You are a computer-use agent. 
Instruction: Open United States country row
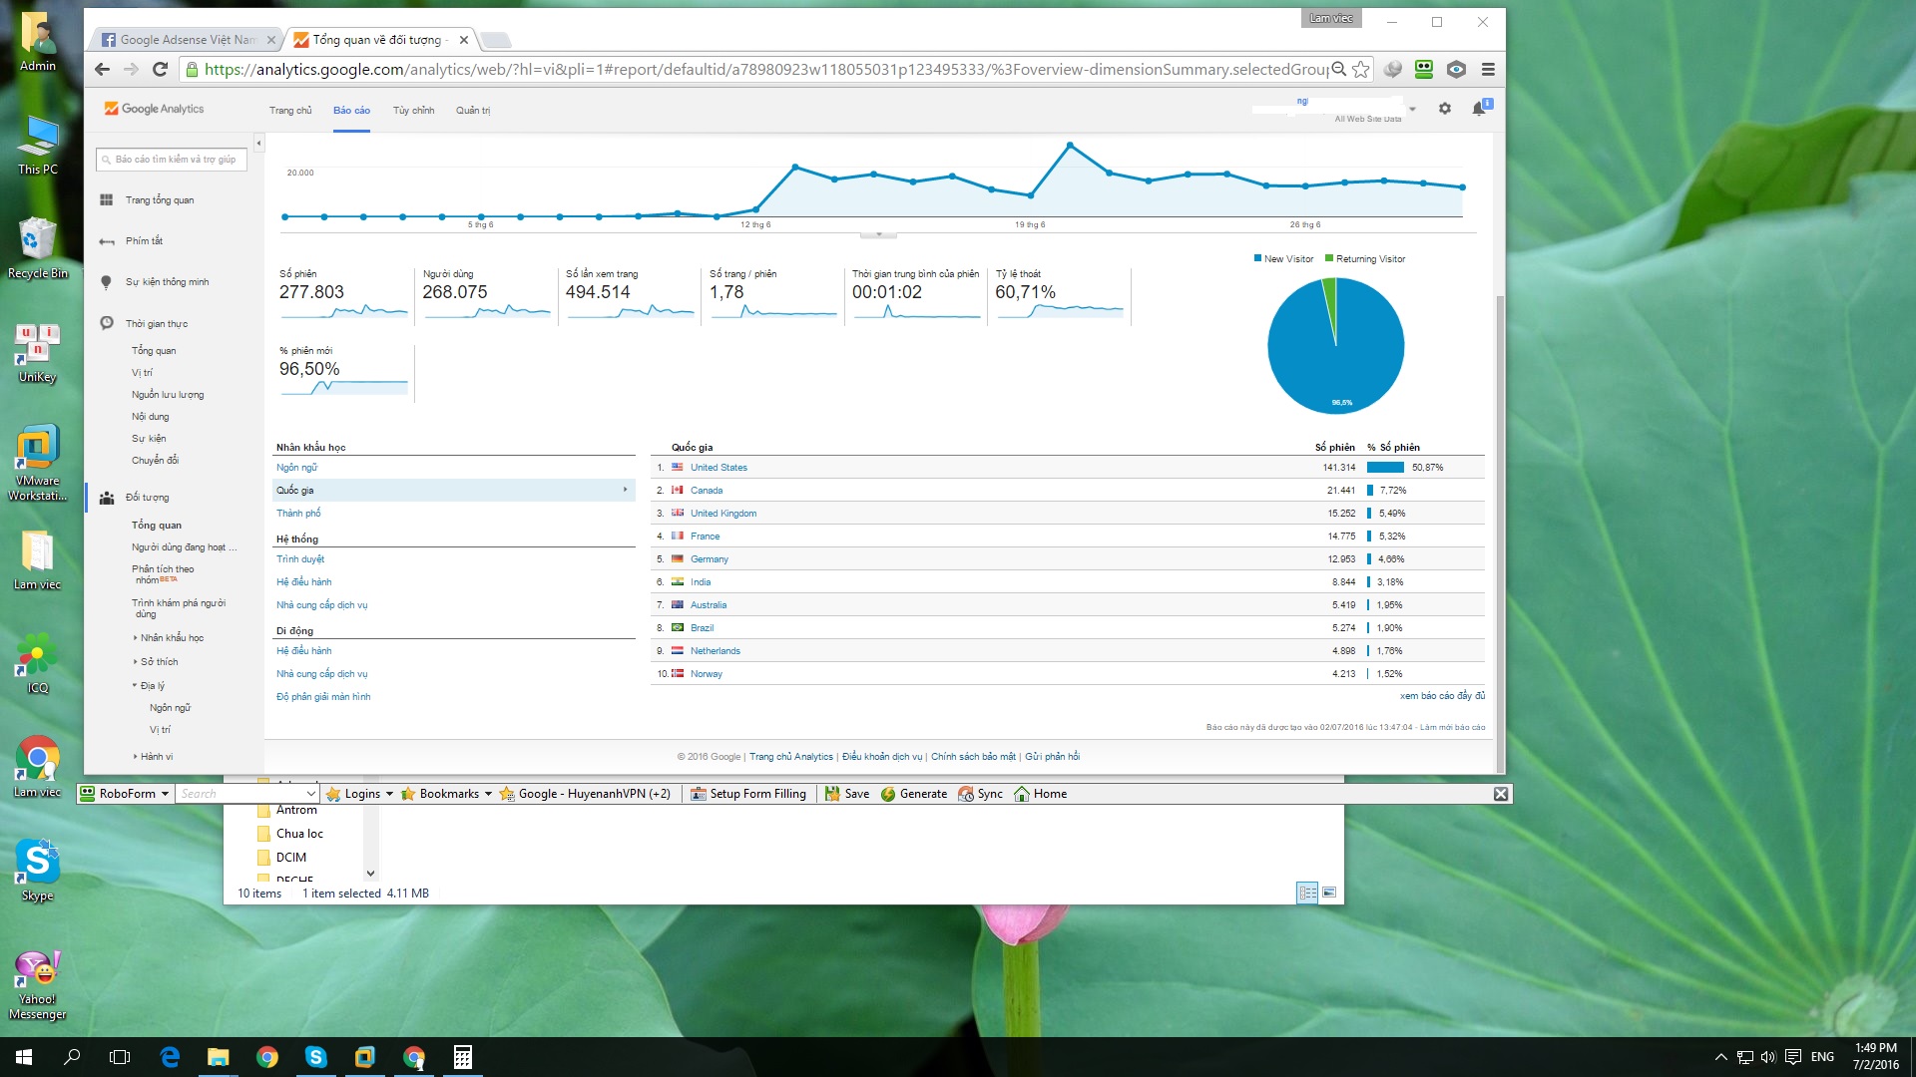pos(1068,468)
